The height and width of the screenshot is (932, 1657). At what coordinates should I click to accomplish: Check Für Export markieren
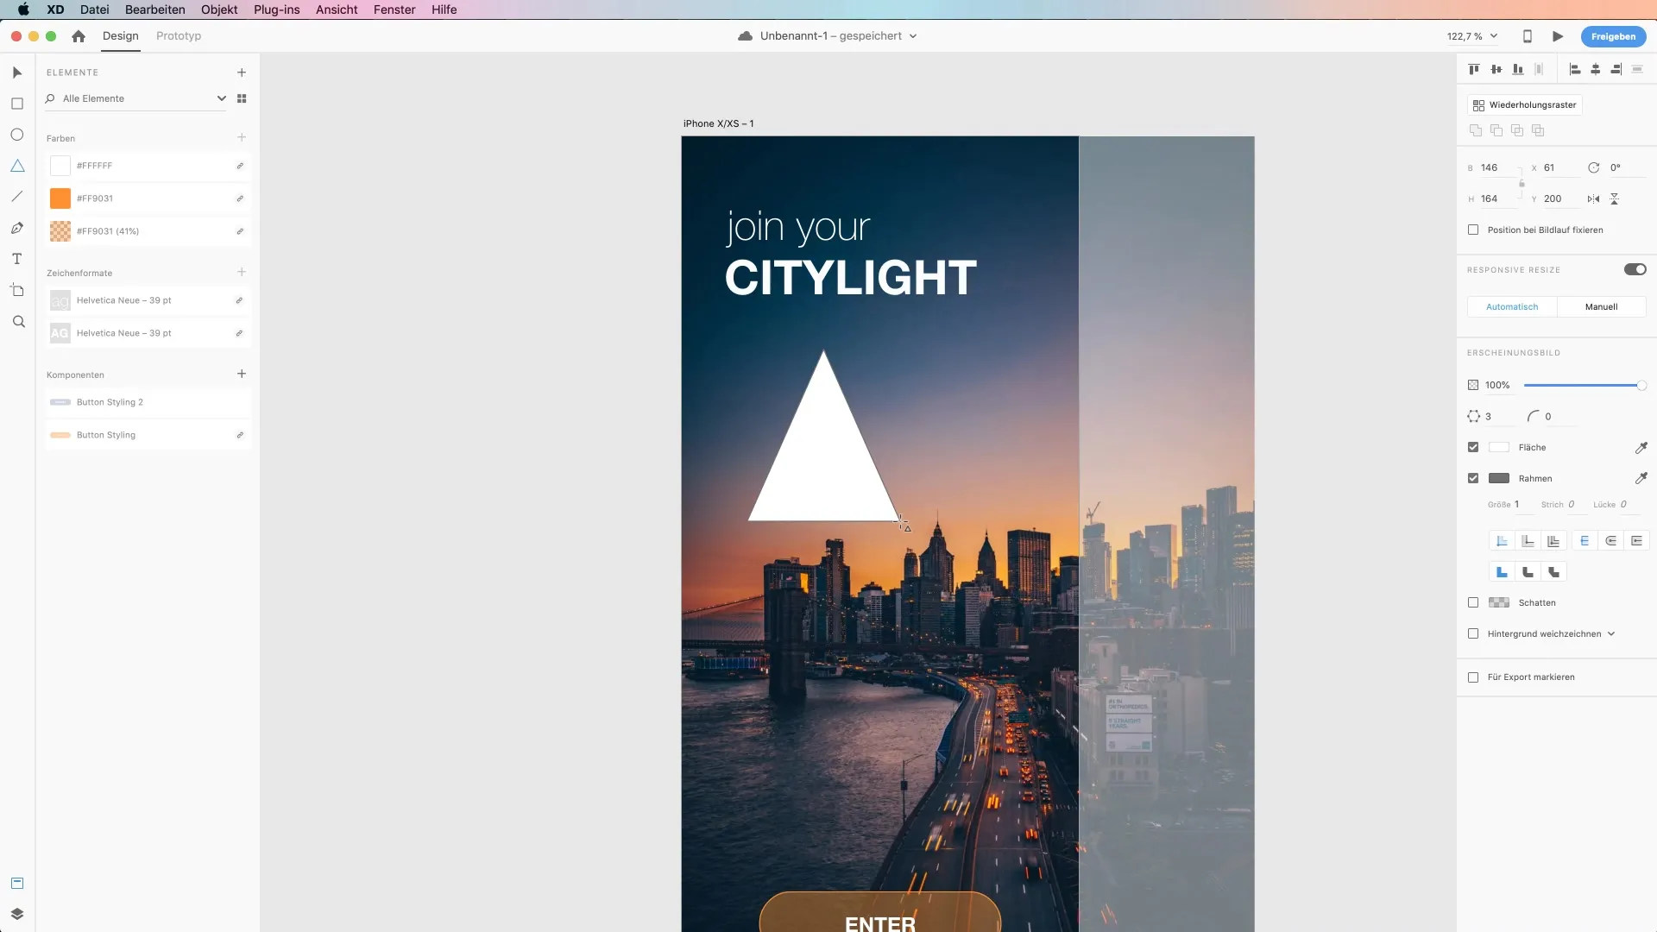click(1473, 677)
